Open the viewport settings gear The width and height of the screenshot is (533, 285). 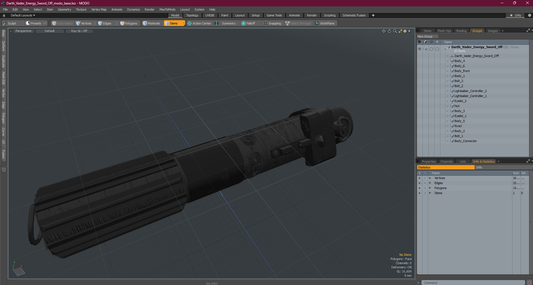[405, 31]
